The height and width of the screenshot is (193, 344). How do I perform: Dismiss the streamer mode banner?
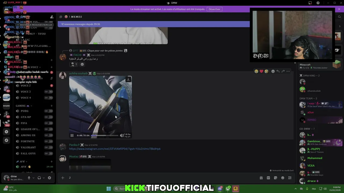(339, 9)
